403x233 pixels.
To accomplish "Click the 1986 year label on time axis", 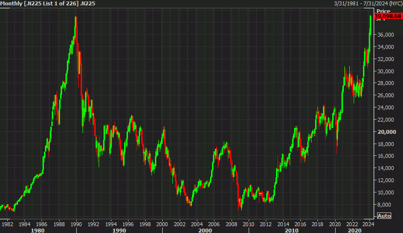I will [x=42, y=224].
